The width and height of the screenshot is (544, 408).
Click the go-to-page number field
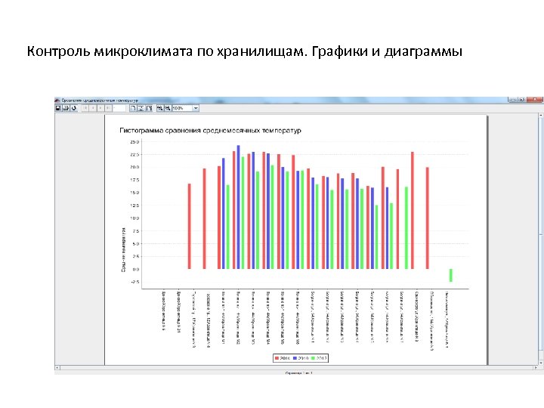[119, 108]
